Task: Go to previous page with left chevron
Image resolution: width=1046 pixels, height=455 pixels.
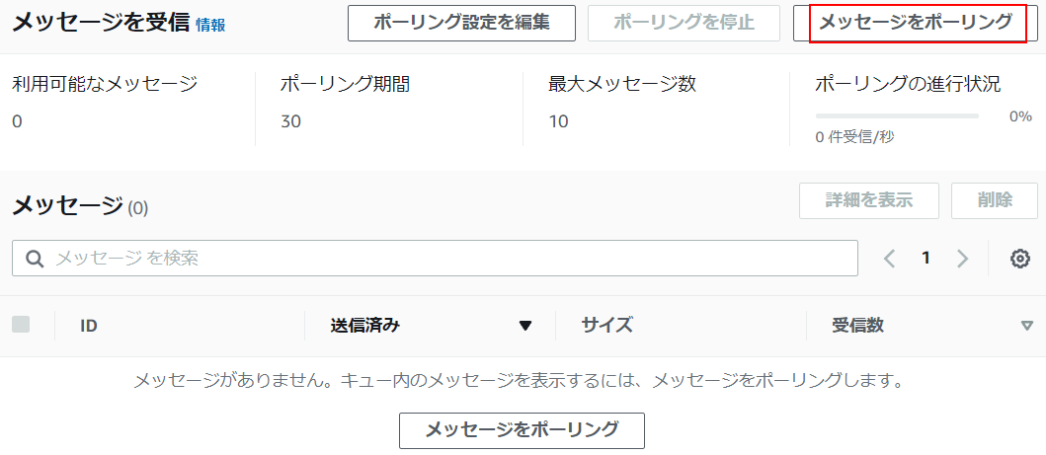Action: pos(889,259)
